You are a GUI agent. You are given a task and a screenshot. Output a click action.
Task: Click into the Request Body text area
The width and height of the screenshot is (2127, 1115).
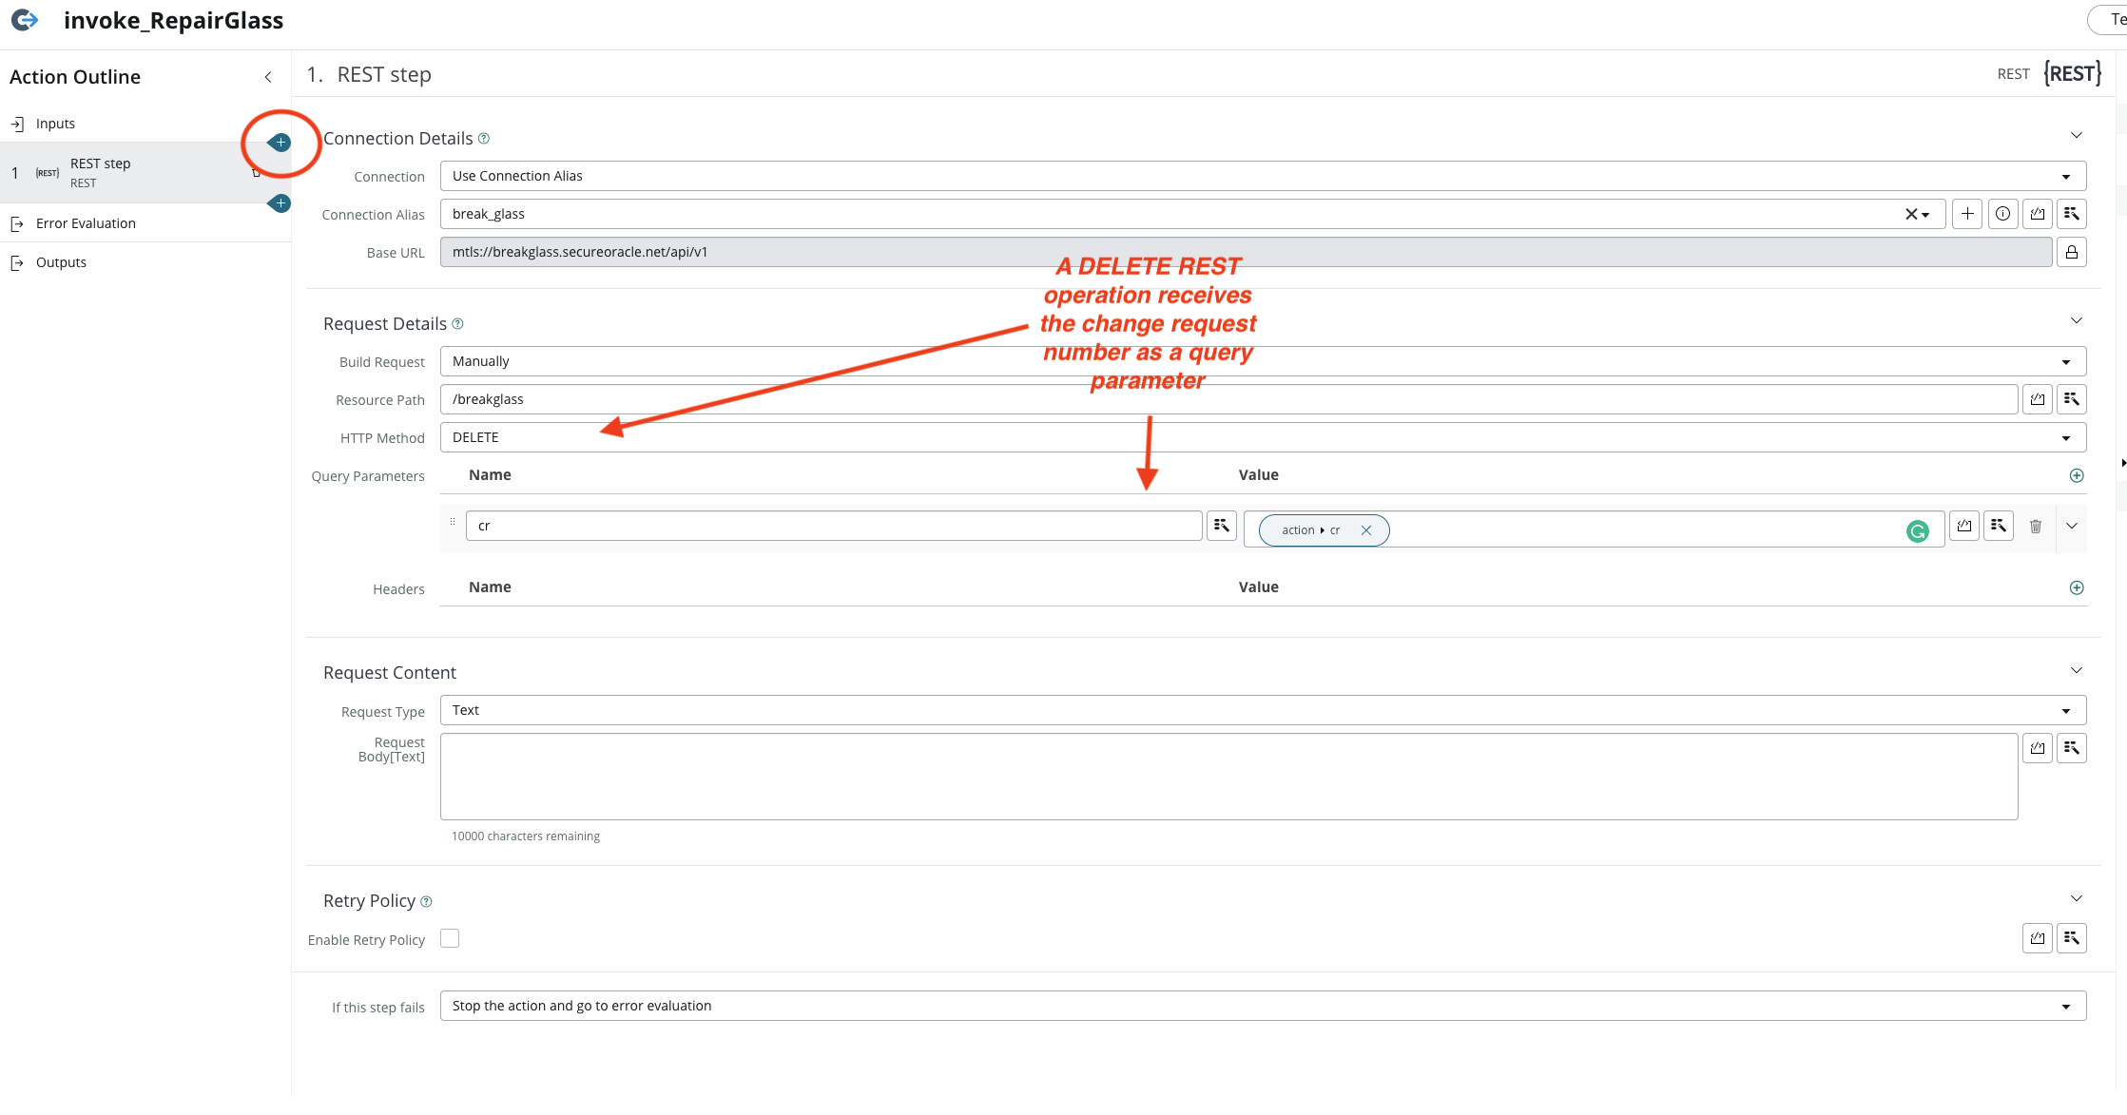[1228, 776]
